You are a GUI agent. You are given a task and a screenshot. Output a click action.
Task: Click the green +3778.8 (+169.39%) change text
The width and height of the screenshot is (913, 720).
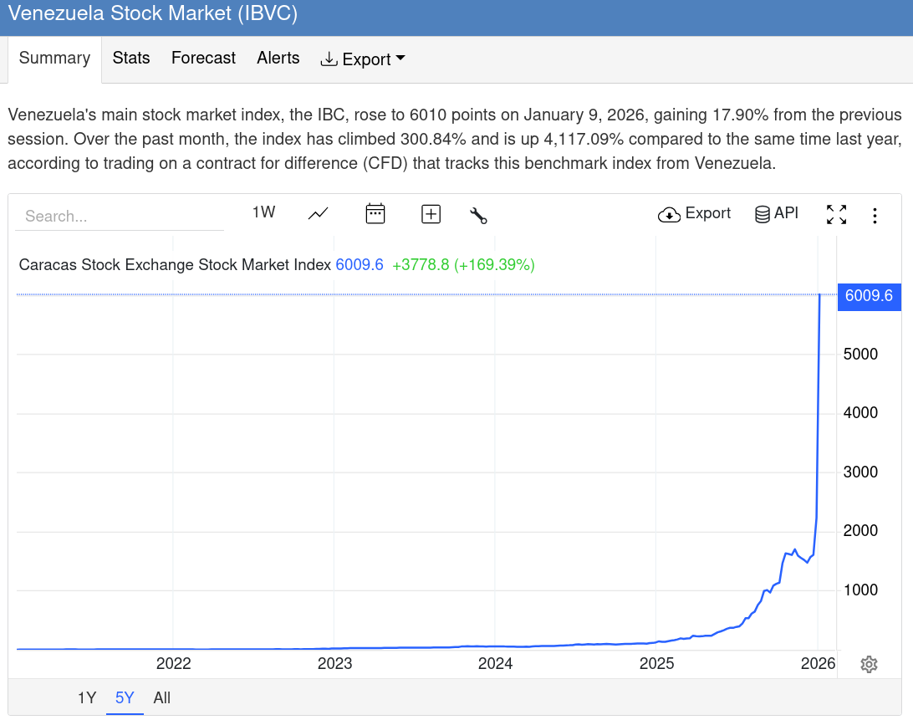click(x=463, y=264)
